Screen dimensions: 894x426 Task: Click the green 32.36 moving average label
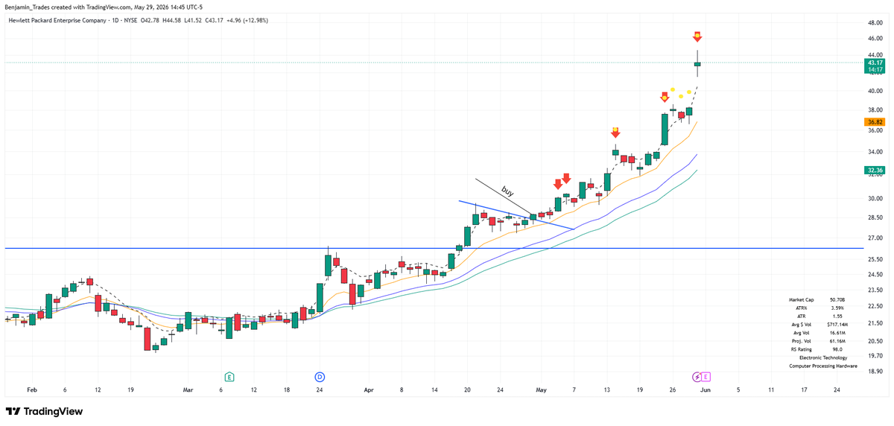tap(874, 171)
